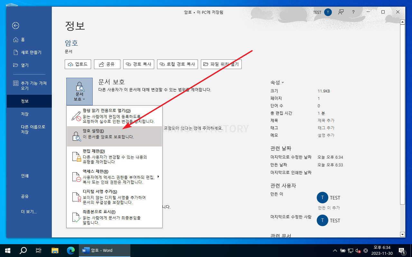412x257 pixels.
Task: Expand 더 보기... in the sidebar
Action: 29,212
